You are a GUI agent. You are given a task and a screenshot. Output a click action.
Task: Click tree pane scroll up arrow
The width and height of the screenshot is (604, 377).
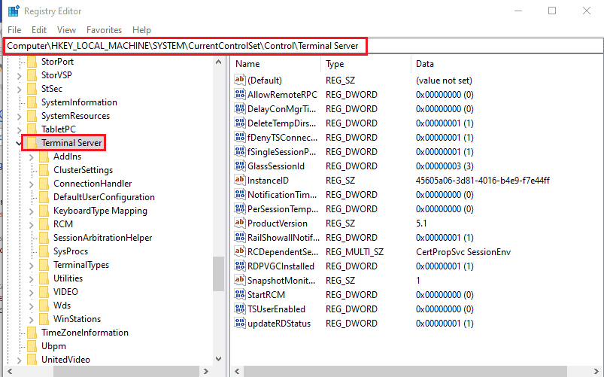[x=218, y=62]
